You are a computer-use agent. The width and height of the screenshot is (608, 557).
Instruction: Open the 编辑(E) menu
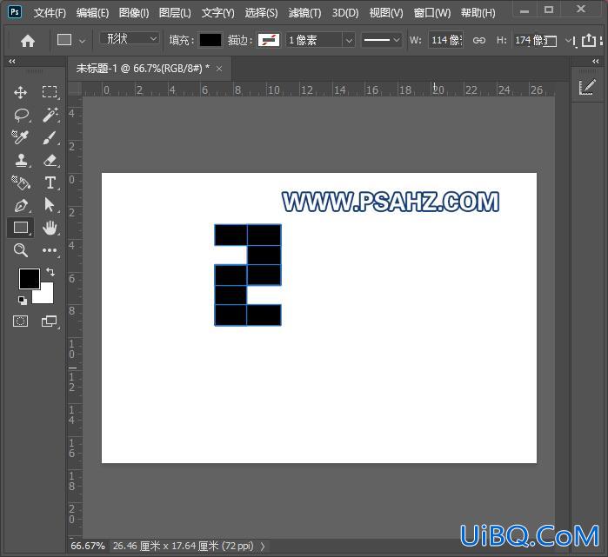[x=93, y=13]
